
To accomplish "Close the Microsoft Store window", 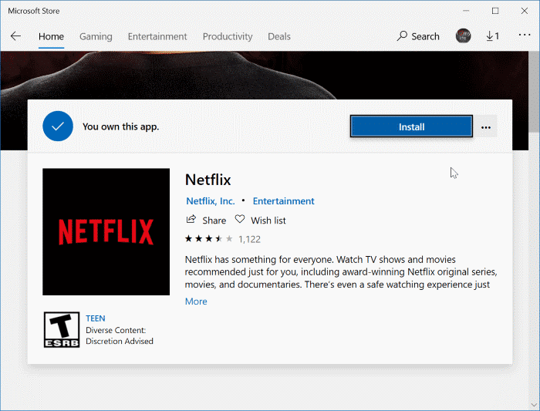I will [x=524, y=11].
